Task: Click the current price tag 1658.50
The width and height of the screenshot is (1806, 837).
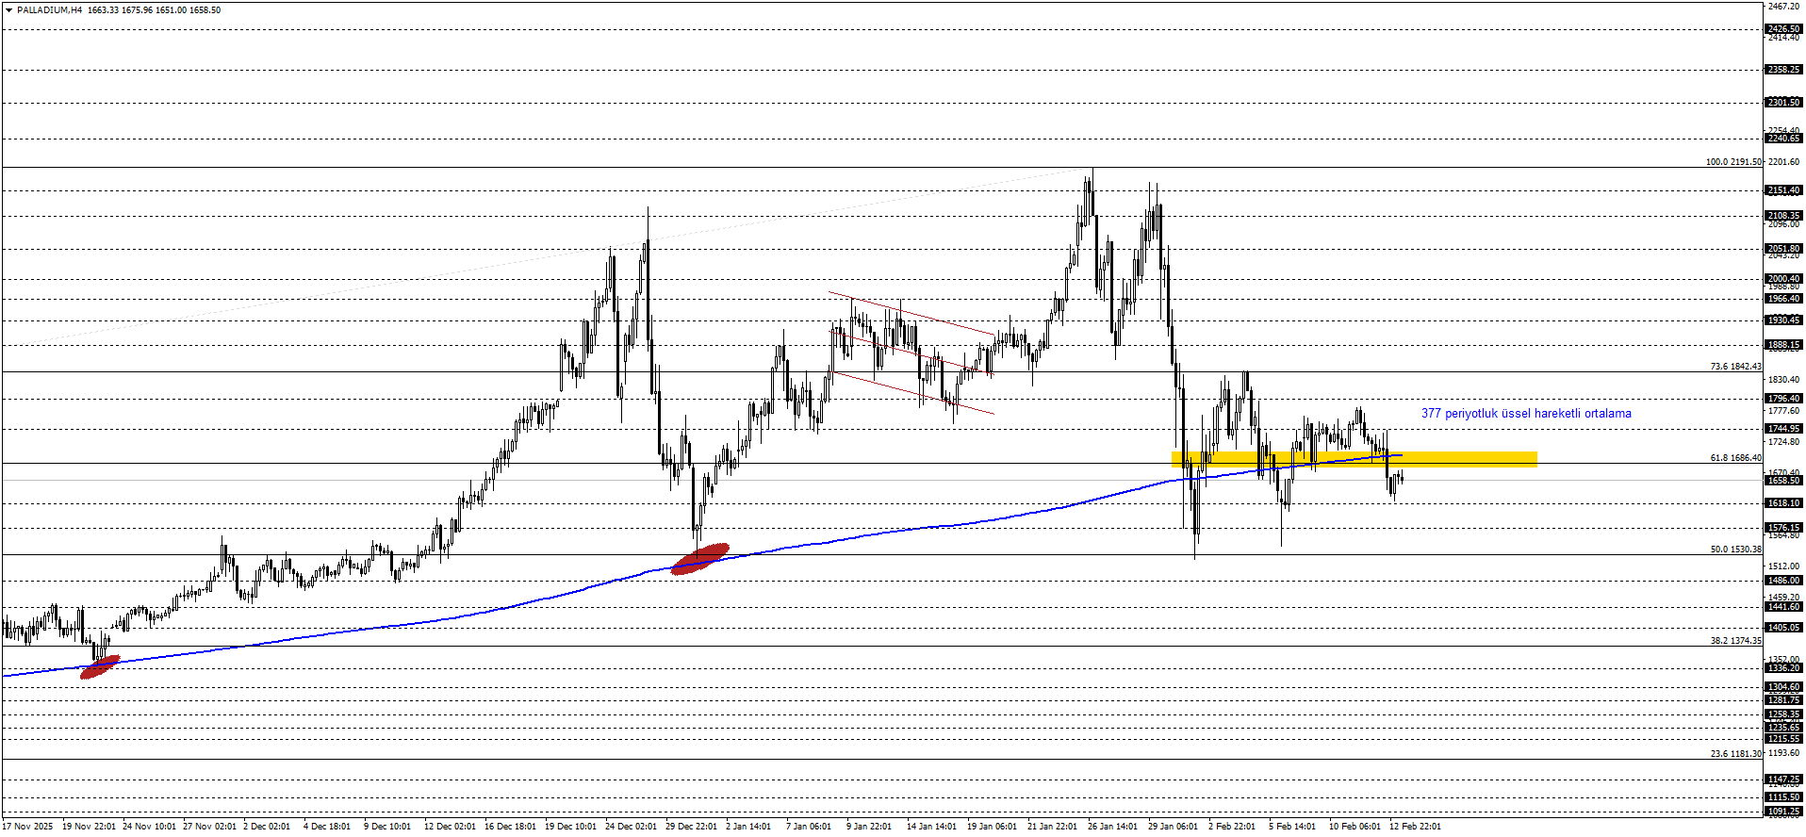Action: (x=1783, y=481)
